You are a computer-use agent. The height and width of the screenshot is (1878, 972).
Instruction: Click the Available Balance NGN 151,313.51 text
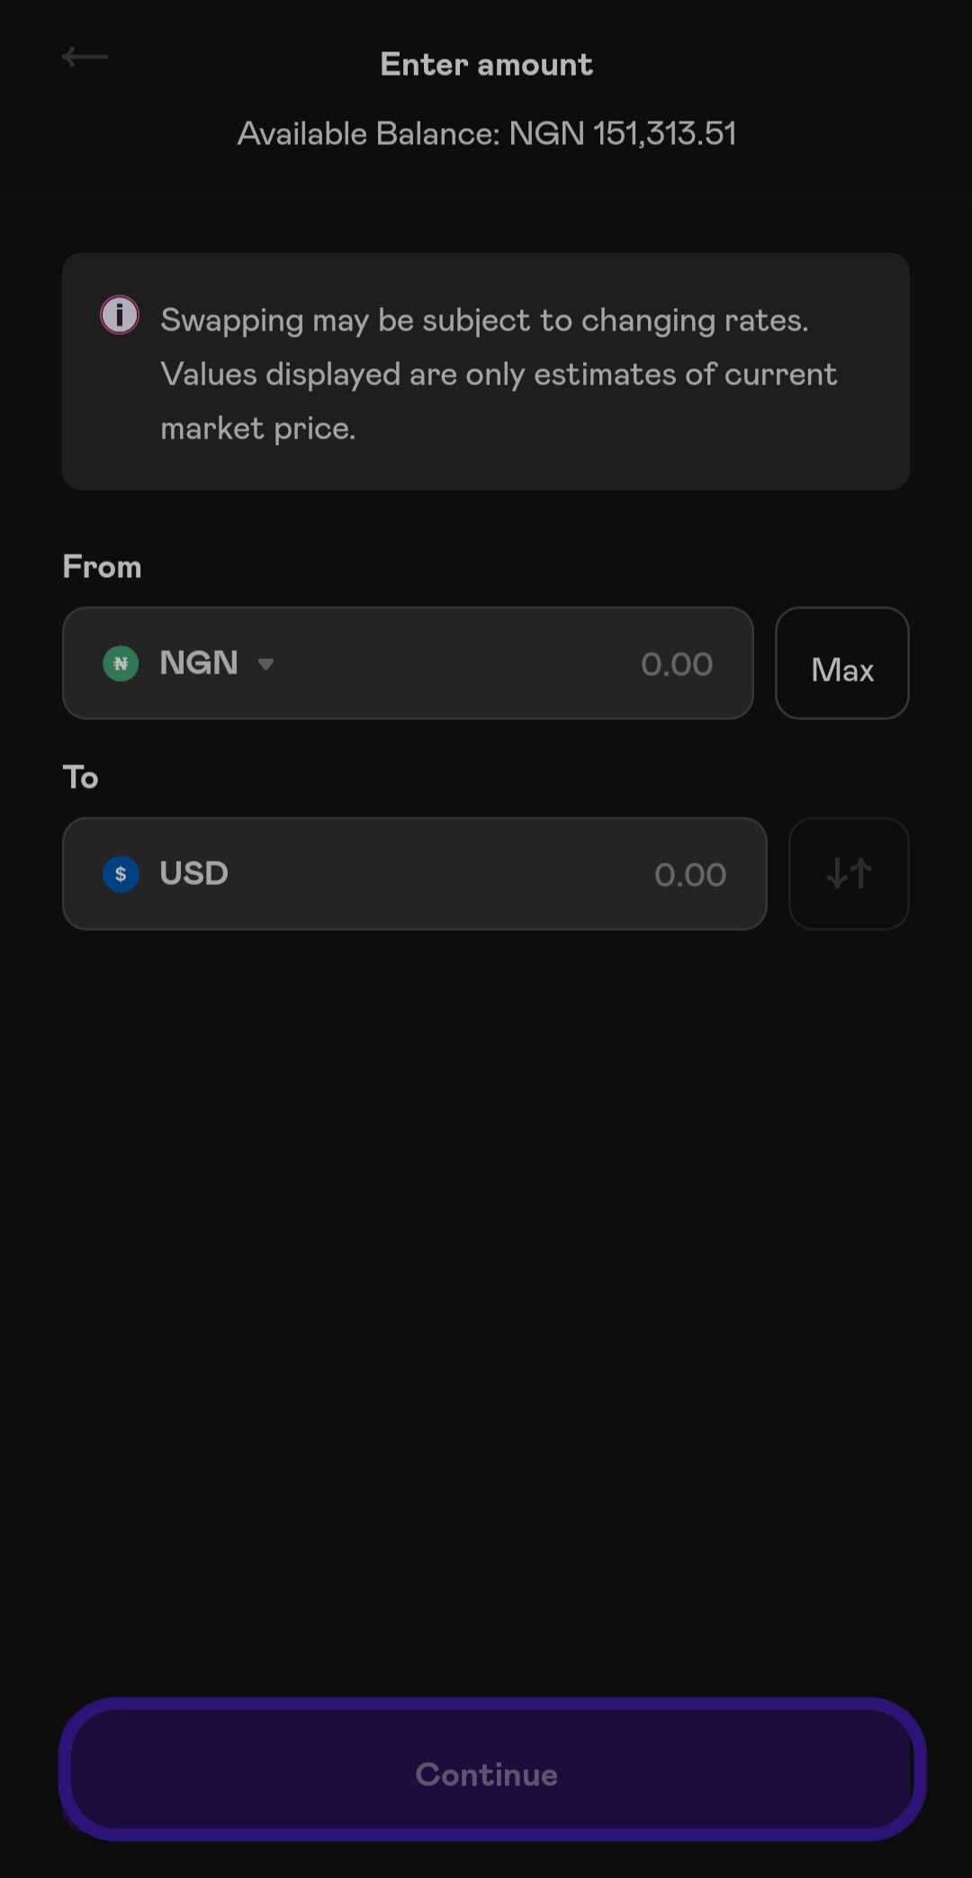click(x=486, y=134)
